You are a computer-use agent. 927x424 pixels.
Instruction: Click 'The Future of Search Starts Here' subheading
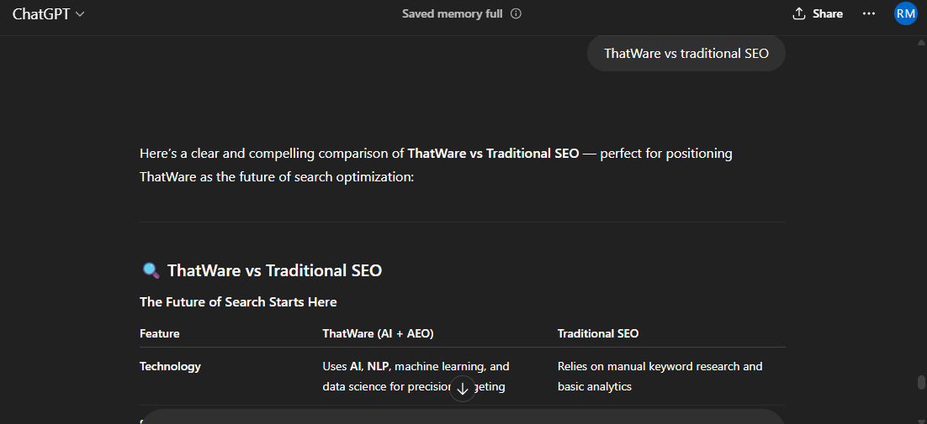[x=238, y=302]
